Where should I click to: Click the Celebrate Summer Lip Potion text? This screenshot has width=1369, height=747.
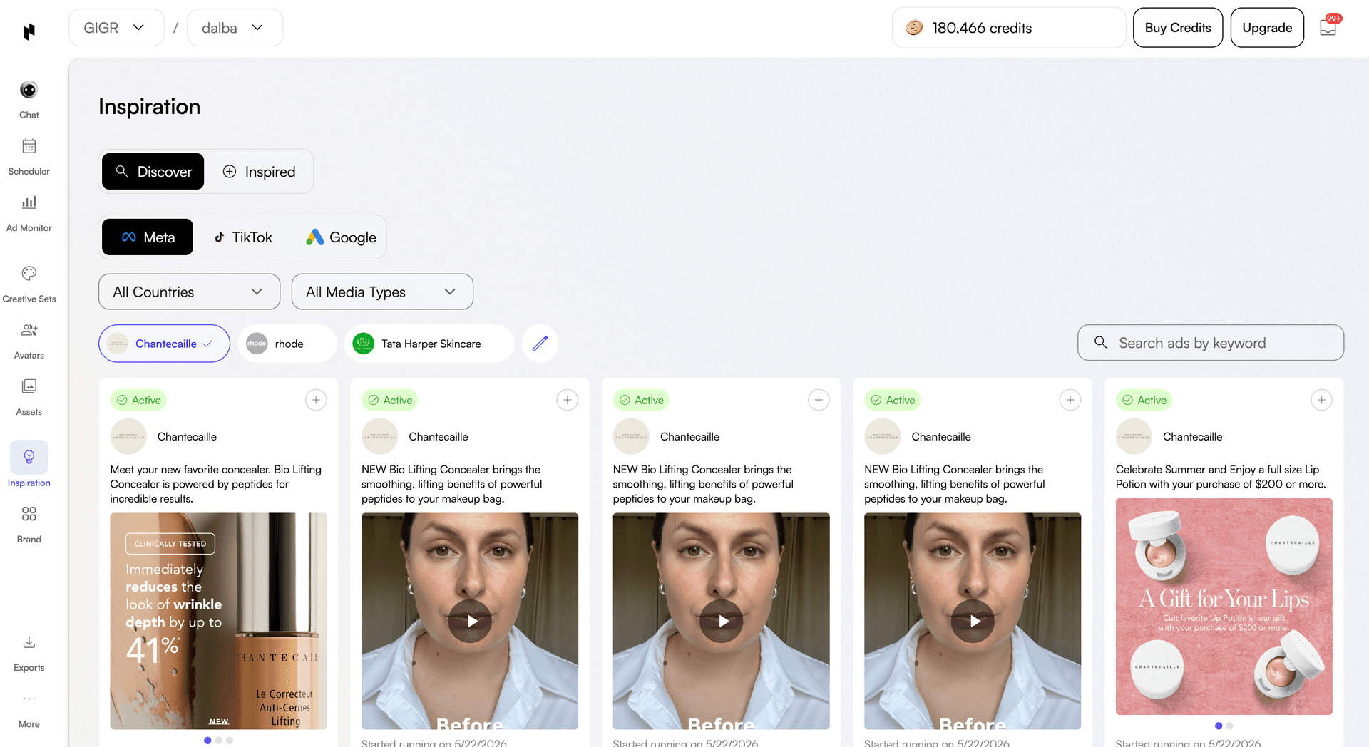[x=1221, y=477]
